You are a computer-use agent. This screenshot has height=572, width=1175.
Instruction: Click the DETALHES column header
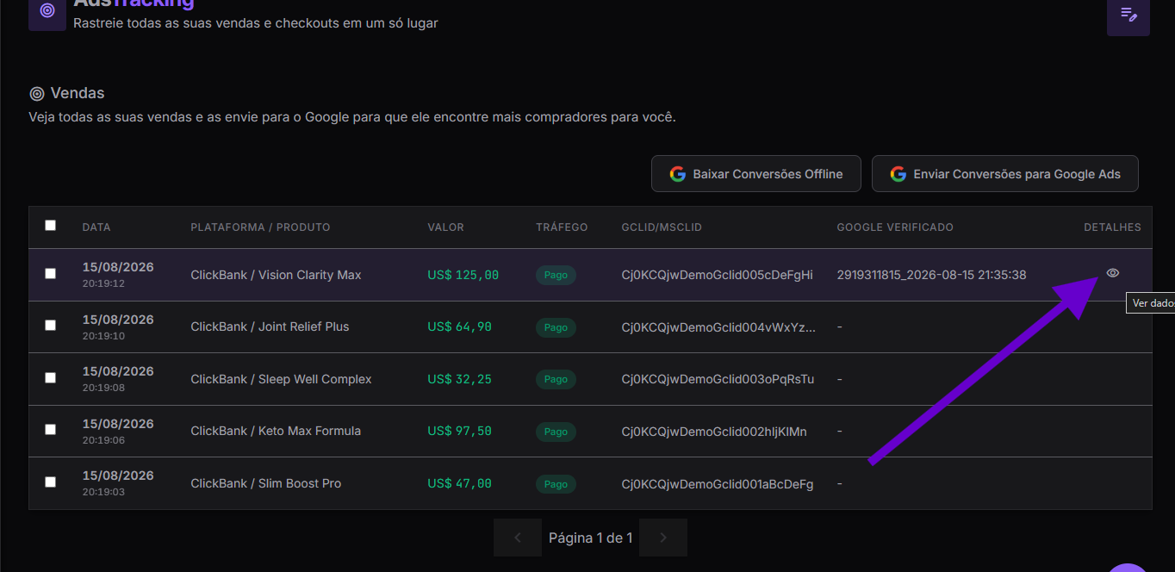[x=1112, y=227]
